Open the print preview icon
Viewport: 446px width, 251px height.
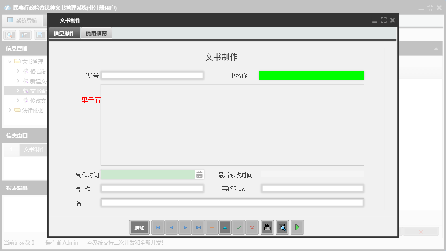pos(282,227)
